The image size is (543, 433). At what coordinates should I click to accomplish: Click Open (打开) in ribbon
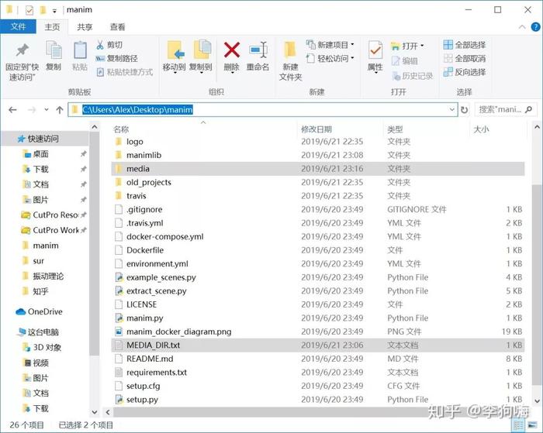(x=407, y=46)
